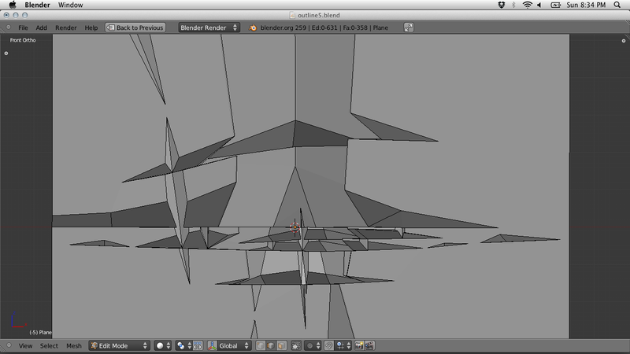Toggle the 3D manipulator widget icon
The height and width of the screenshot is (354, 630).
[x=212, y=345]
